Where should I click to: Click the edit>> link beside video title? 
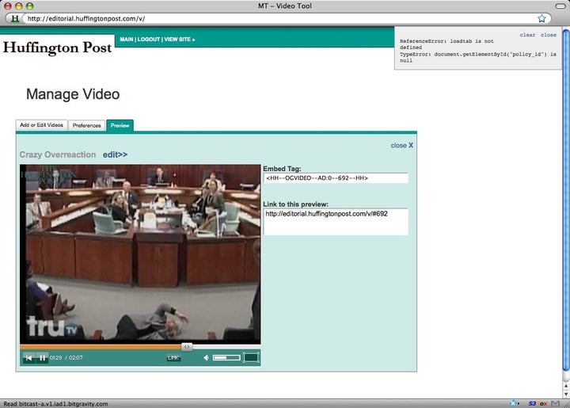tap(115, 154)
